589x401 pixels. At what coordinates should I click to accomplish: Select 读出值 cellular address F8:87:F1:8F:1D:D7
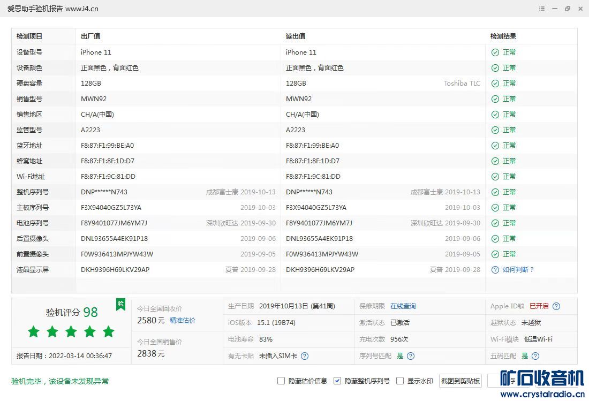coord(313,161)
